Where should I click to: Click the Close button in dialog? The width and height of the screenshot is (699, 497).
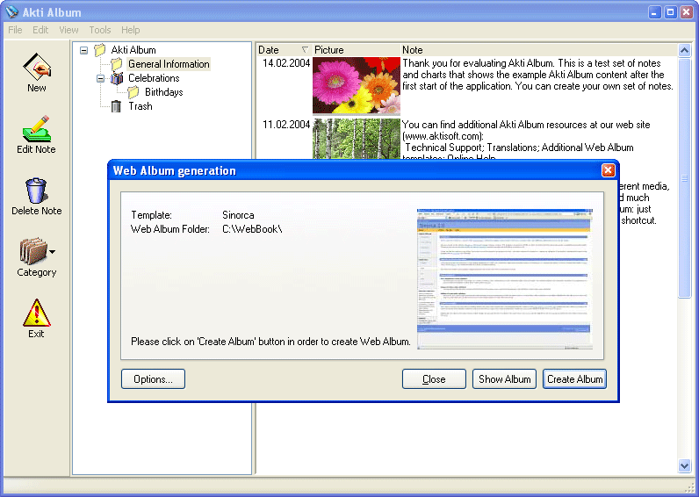[434, 378]
